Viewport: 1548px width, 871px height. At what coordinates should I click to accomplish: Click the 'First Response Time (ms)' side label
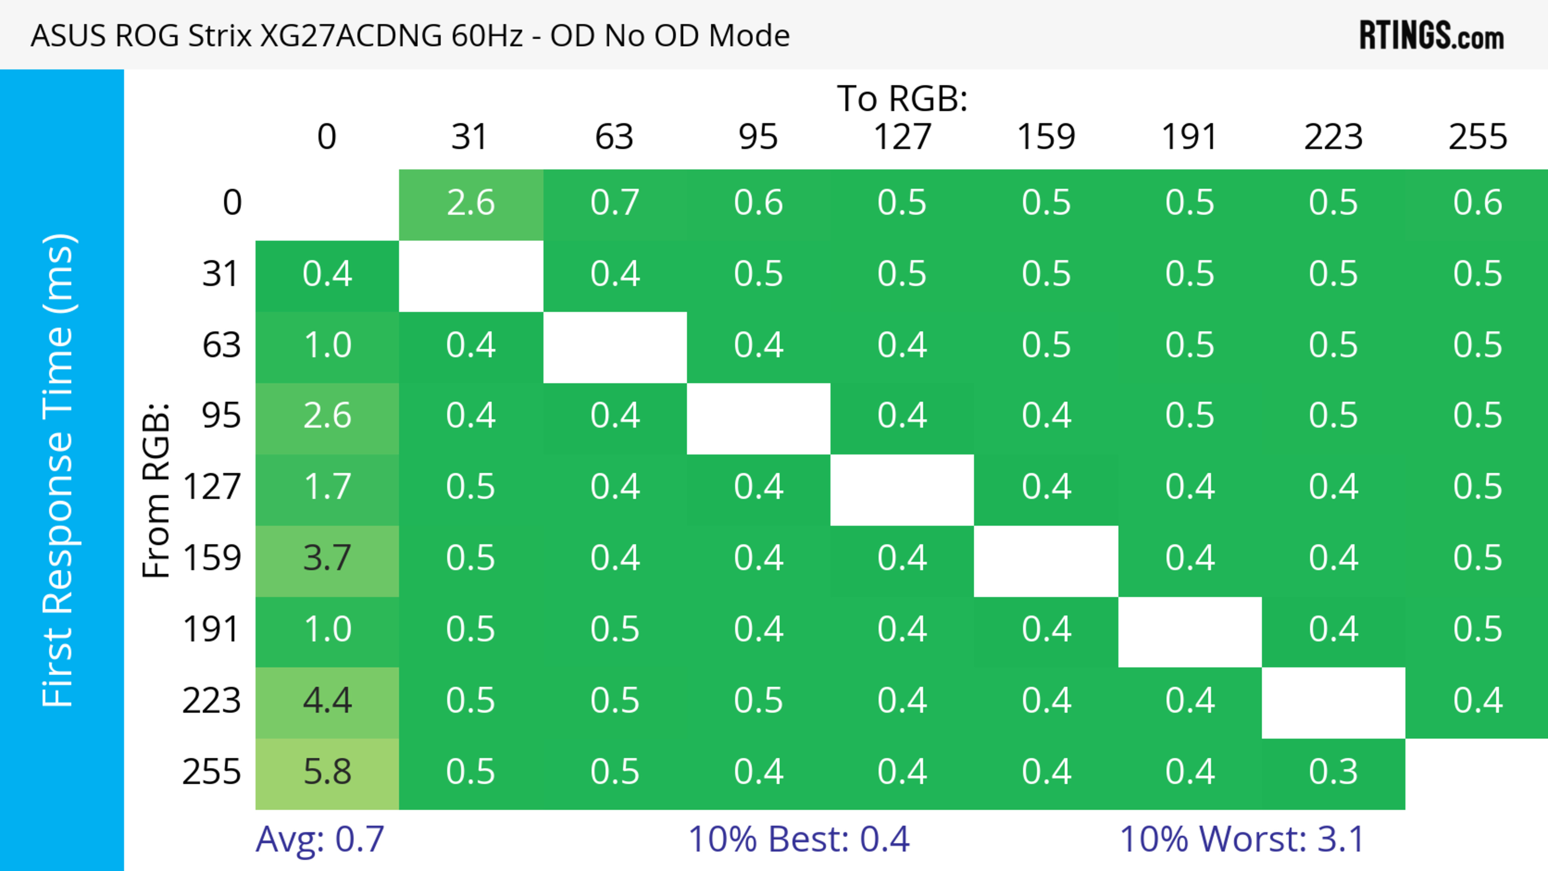pos(59,470)
